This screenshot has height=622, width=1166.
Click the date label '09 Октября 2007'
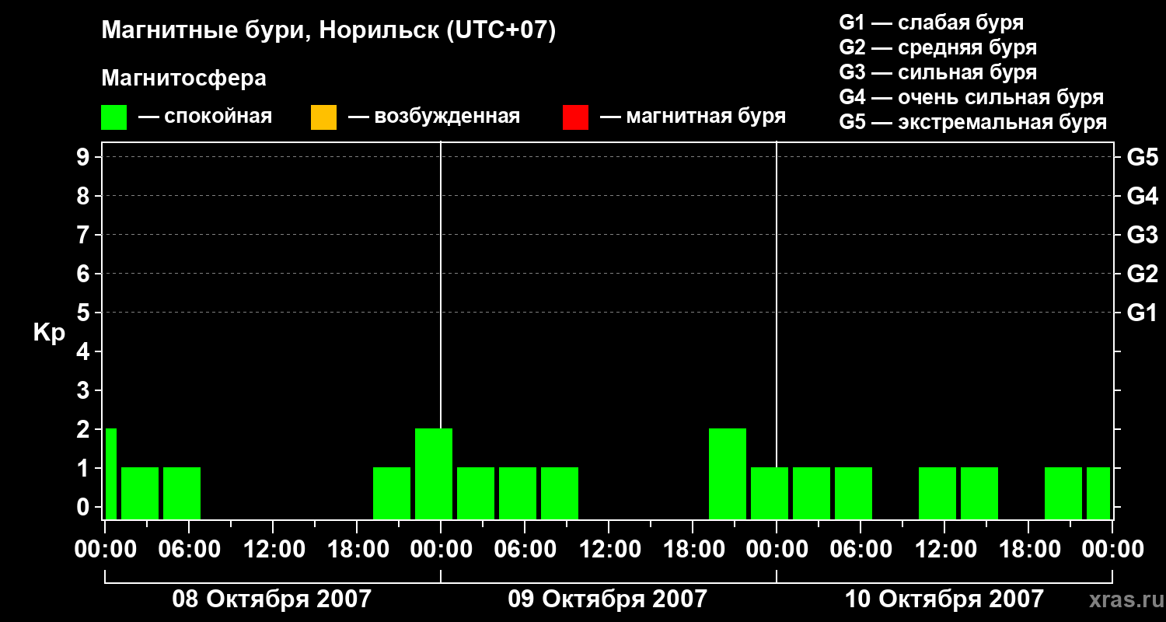608,599
